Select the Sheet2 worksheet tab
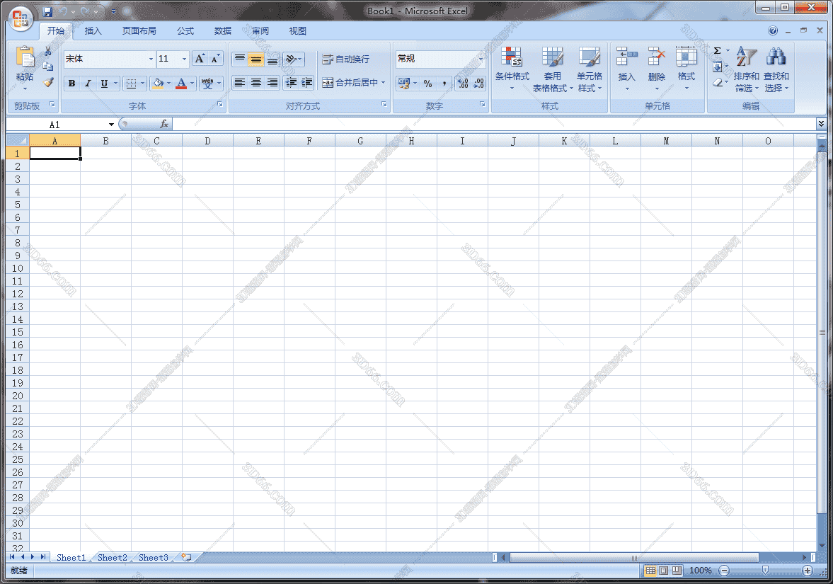Image resolution: width=833 pixels, height=584 pixels. point(111,557)
